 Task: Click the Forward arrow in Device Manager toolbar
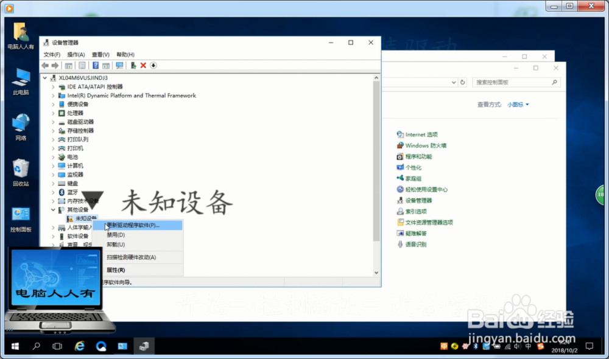tap(55, 66)
